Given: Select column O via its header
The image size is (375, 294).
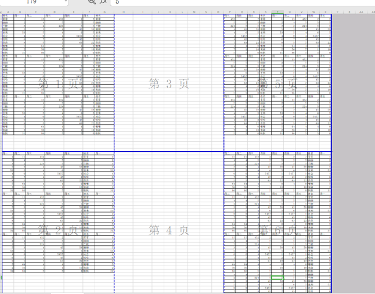Looking at the screenshot, I should tap(218, 12).
